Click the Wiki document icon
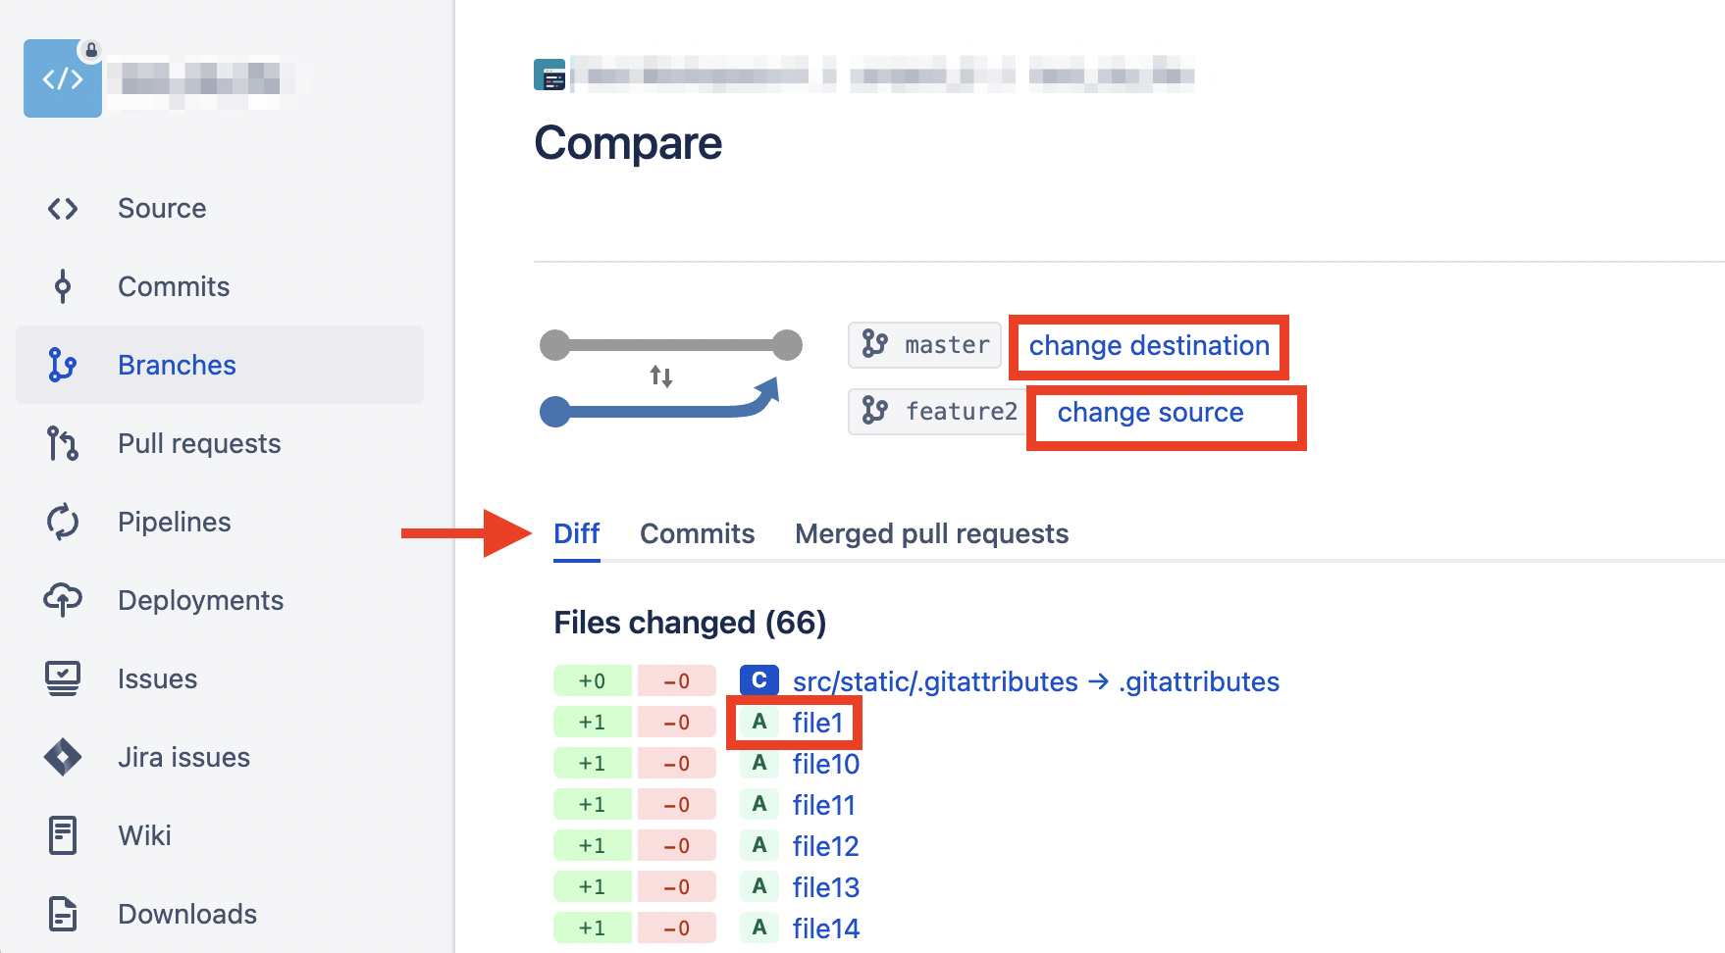 click(63, 835)
